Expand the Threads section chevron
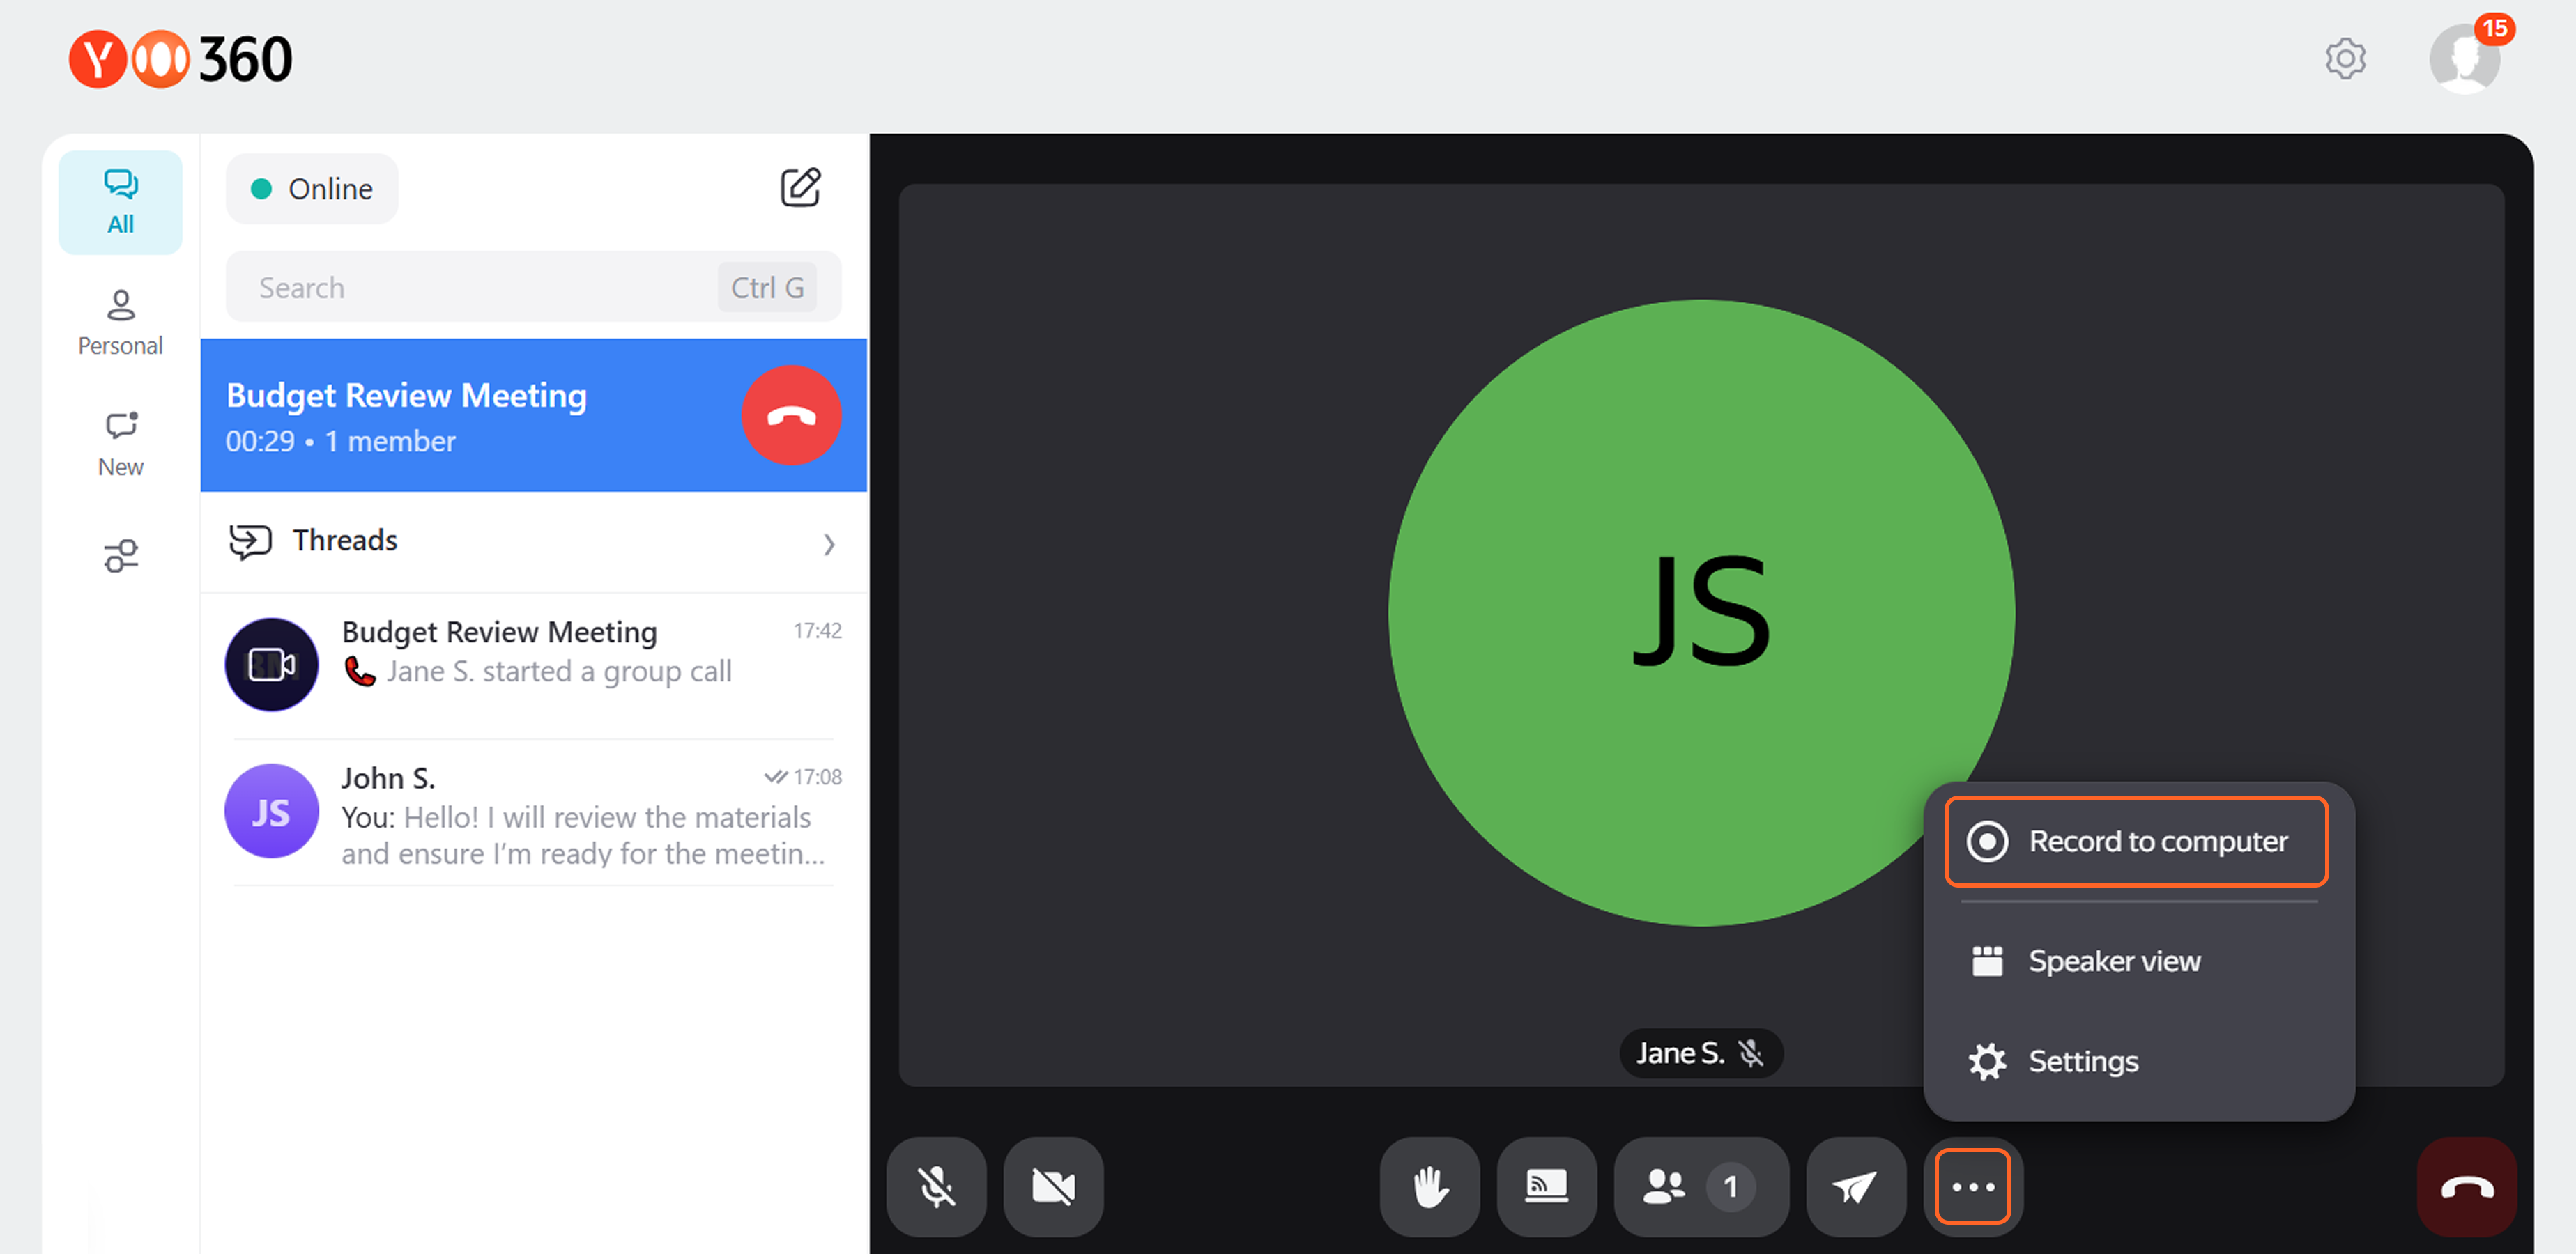The width and height of the screenshot is (2576, 1254). 828,543
